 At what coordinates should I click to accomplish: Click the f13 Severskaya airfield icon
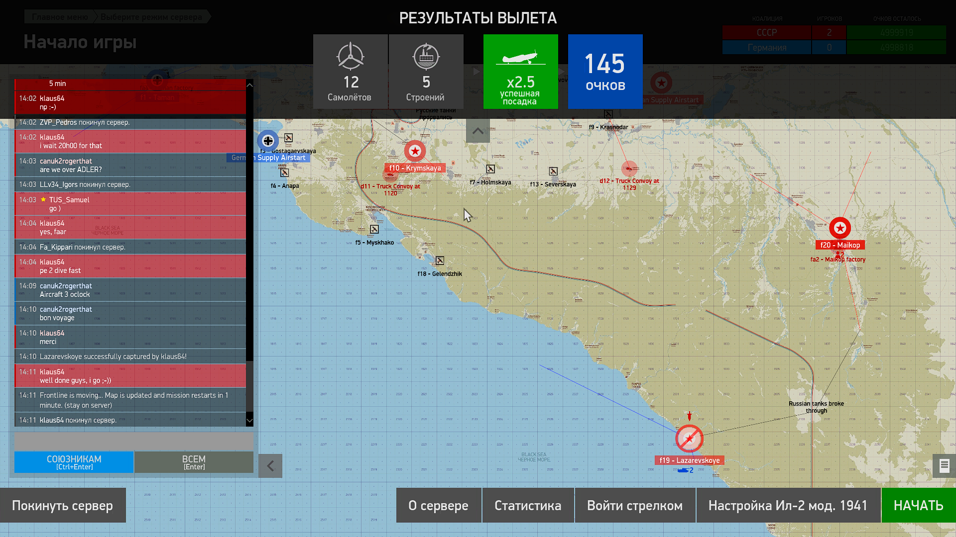click(553, 171)
